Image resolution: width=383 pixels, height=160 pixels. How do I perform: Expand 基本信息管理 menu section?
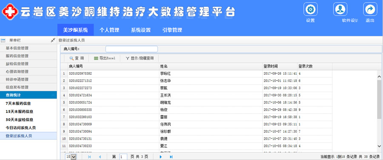(29, 48)
